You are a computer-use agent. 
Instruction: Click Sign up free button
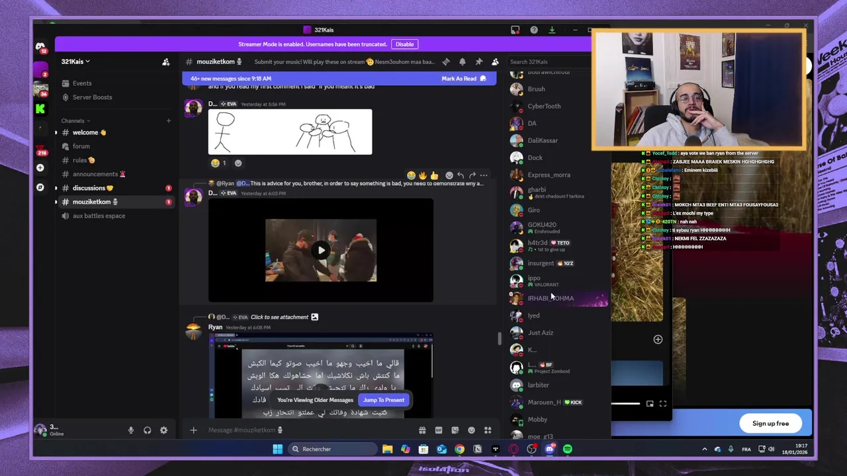770,424
